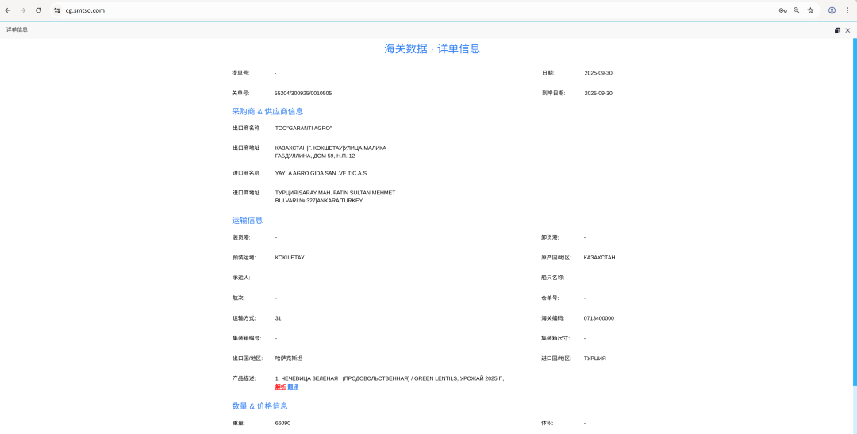Click the blue 翻译 translate link
Screen dimensions: 857x434
[x=293, y=387]
